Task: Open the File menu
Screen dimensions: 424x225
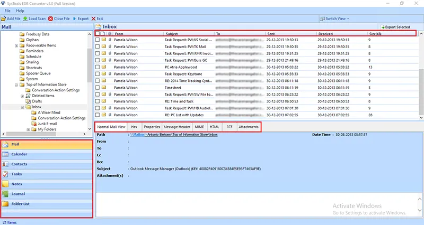Action: tap(7, 11)
